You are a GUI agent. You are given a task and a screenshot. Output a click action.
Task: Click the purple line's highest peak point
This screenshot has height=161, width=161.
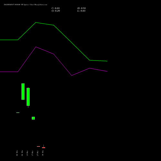pos(36,47)
